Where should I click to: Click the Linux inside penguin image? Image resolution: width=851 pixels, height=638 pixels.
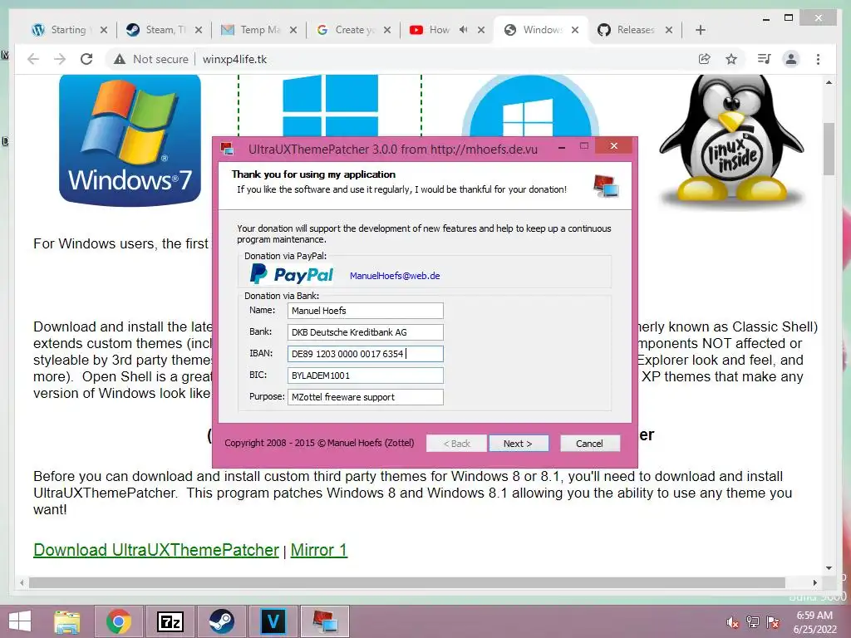[x=731, y=142]
